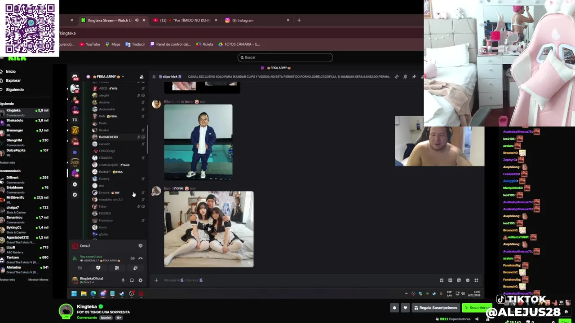Disconnect from voice channel
Screen dimensions: 575x323
(140, 258)
